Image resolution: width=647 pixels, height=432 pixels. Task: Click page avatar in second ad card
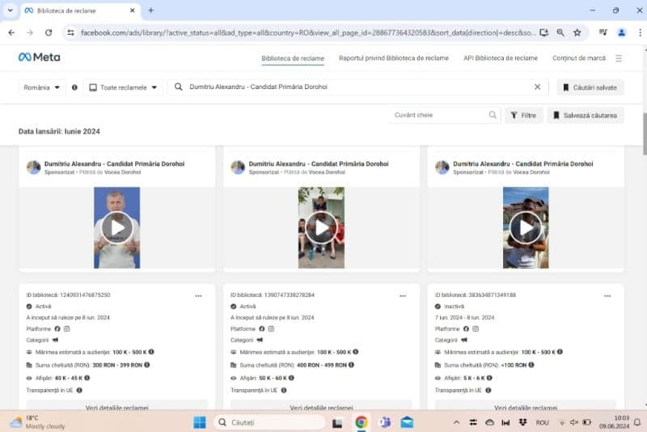pos(238,167)
